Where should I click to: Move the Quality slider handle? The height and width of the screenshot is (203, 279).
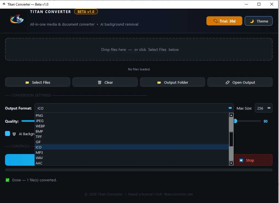pos(235,121)
